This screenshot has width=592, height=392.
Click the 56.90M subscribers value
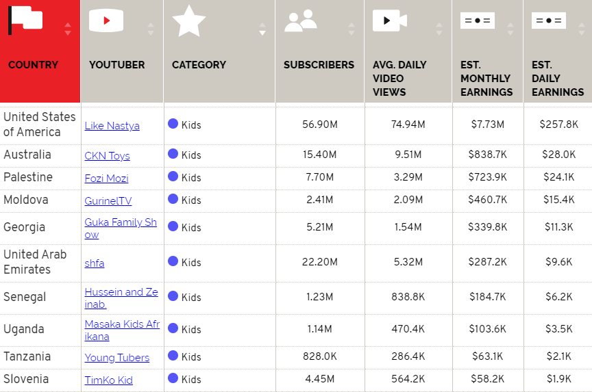[320, 125]
